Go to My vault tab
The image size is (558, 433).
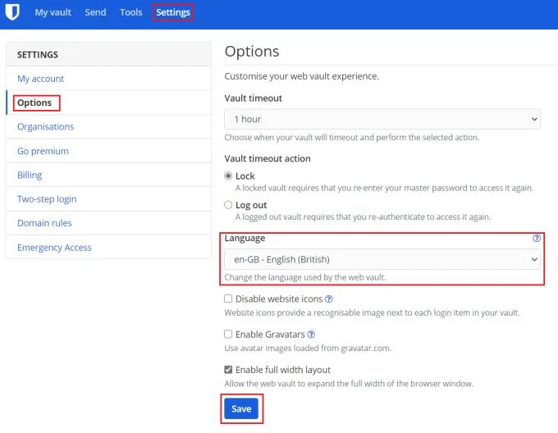click(53, 12)
